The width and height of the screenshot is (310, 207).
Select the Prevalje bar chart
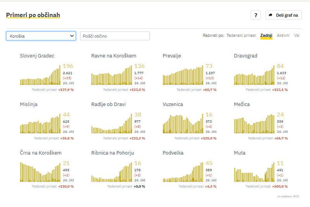tap(183, 76)
